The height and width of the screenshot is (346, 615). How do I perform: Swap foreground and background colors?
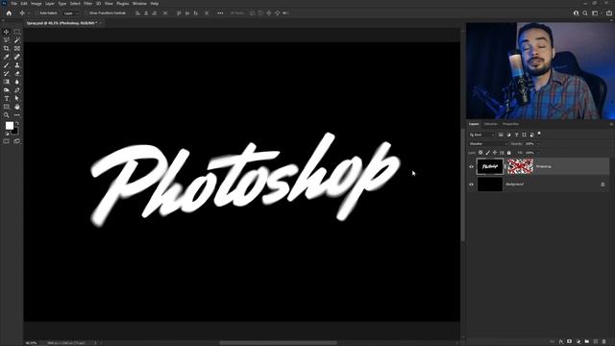click(x=17, y=123)
